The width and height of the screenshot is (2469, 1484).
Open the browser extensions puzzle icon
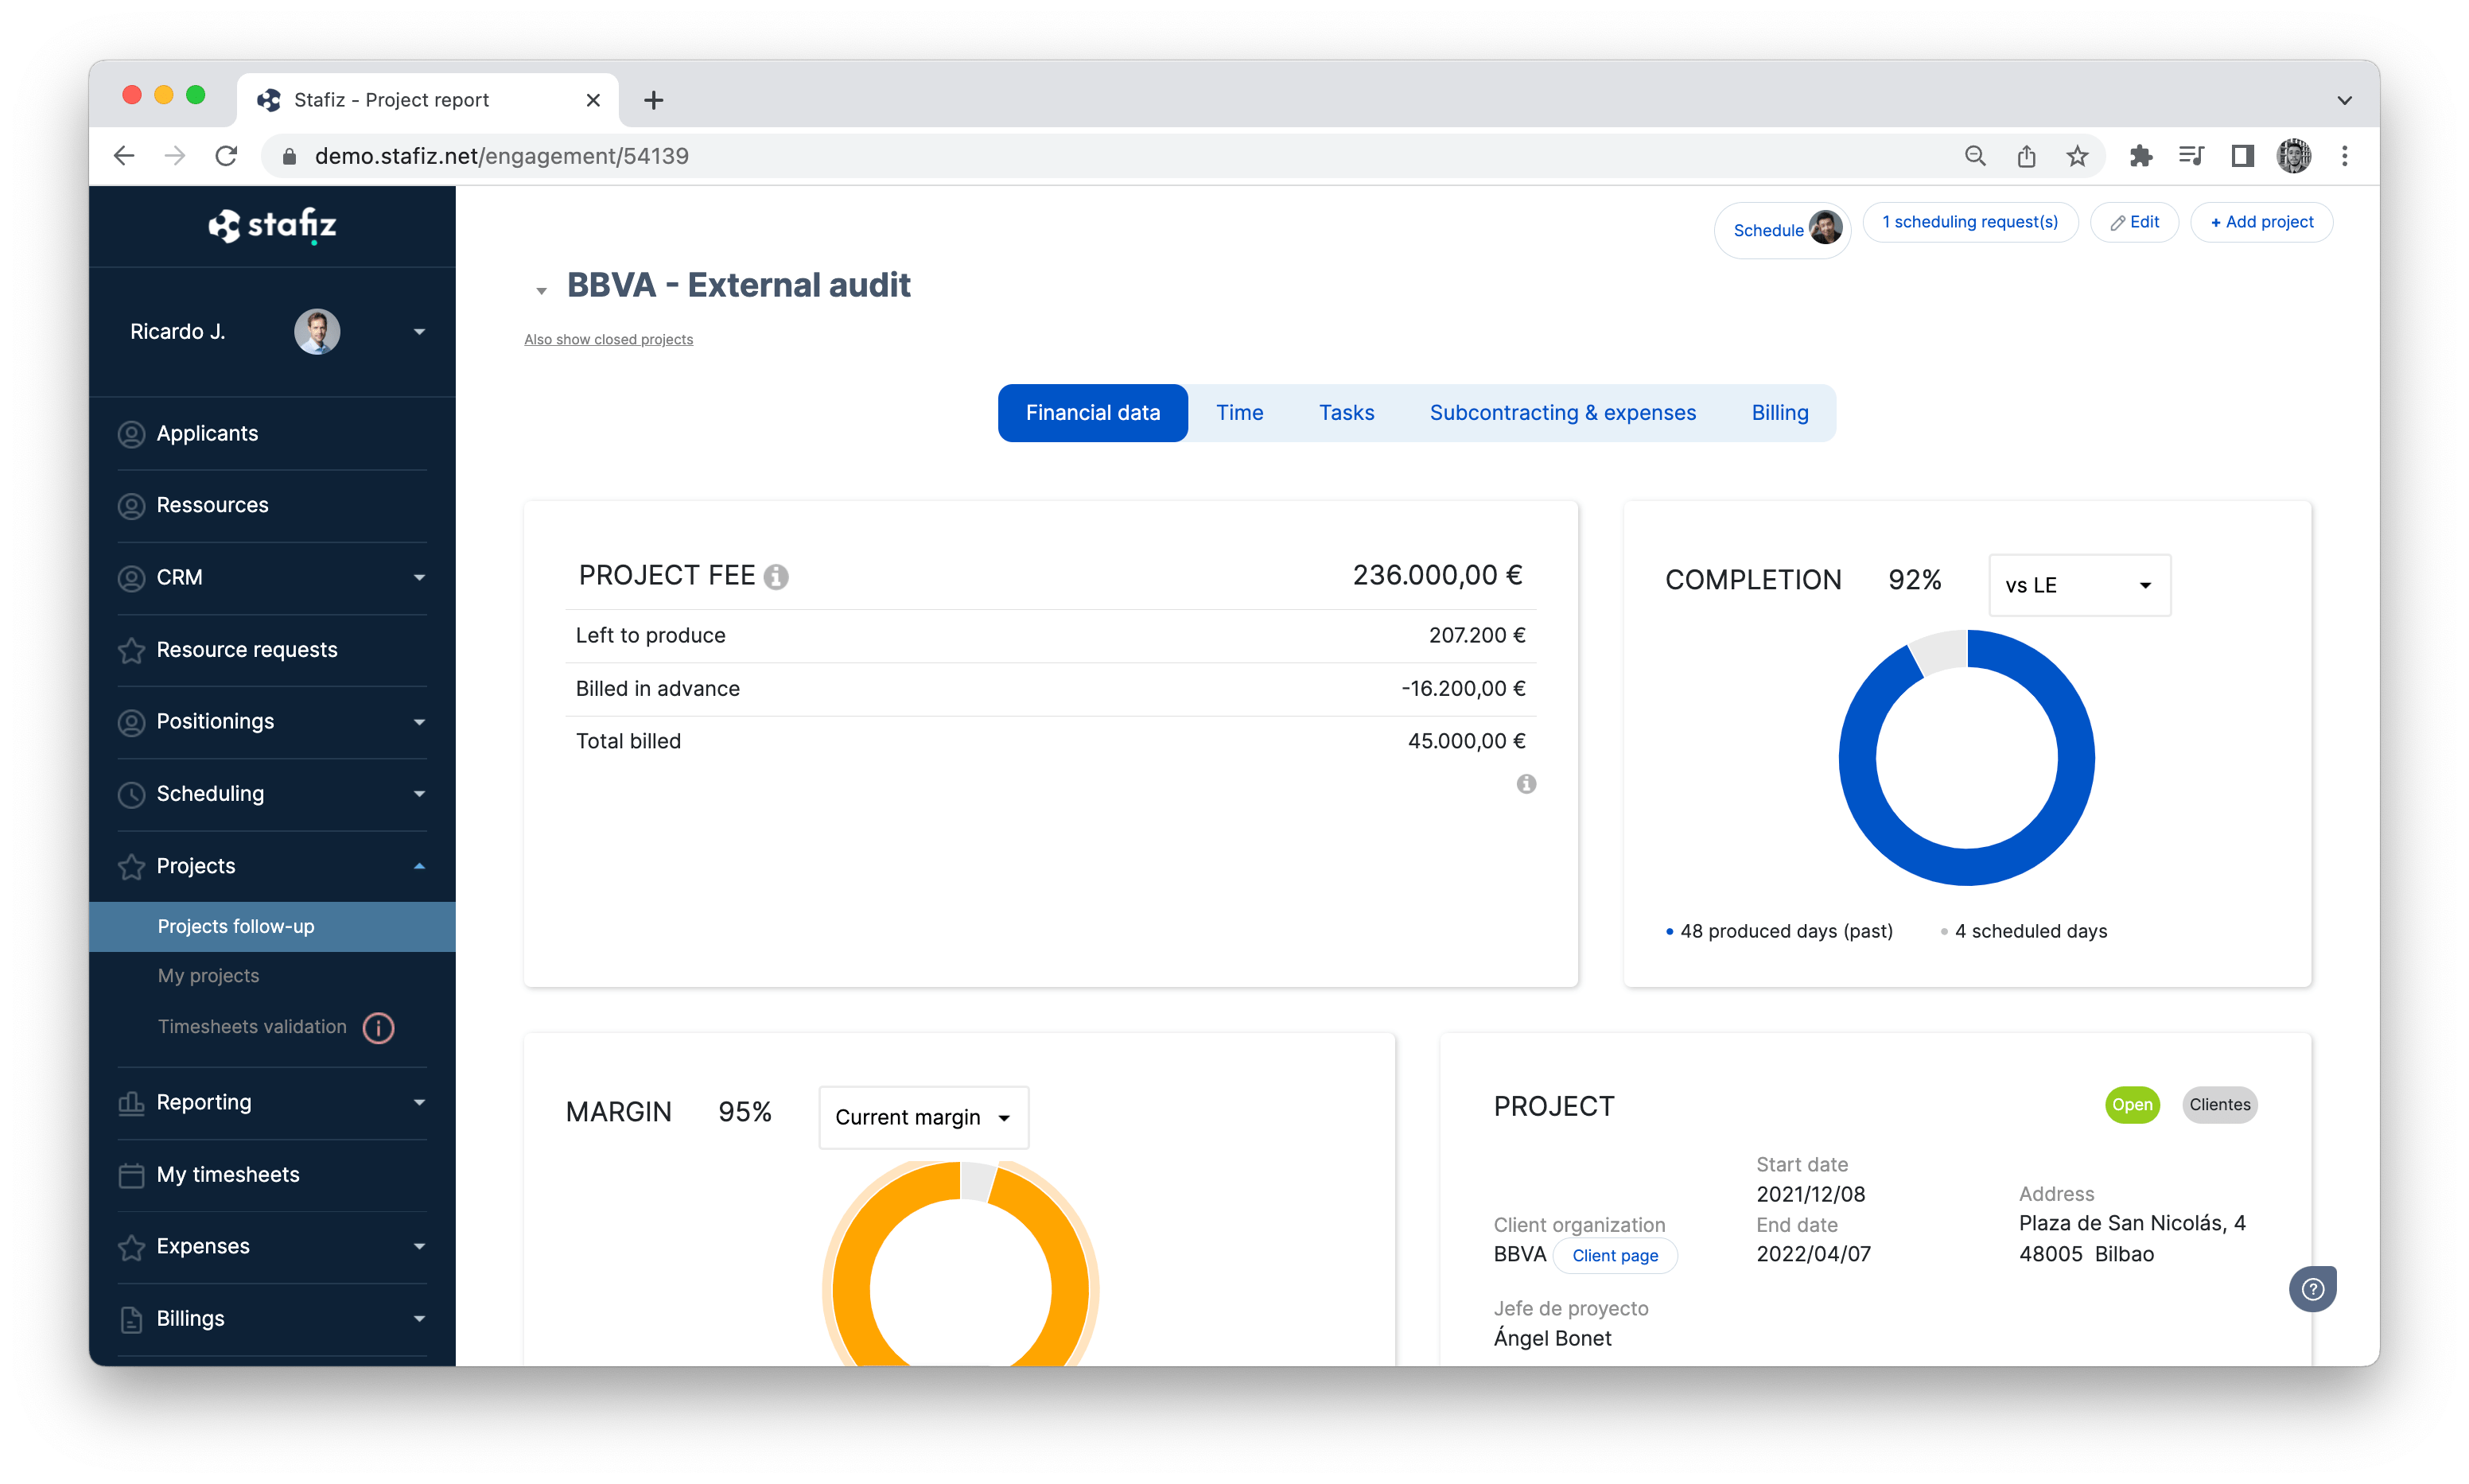[x=2140, y=156]
